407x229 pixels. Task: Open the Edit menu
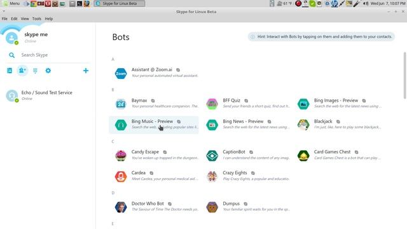pyautogui.click(x=14, y=18)
